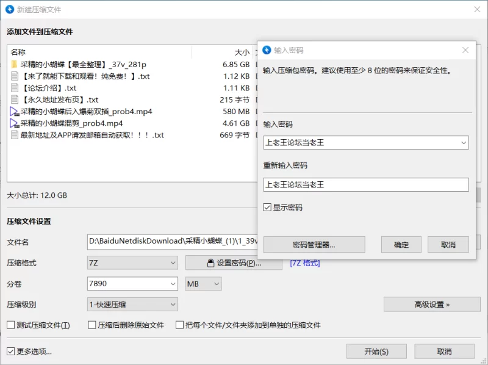Open 密码管理器 button

[314, 245]
